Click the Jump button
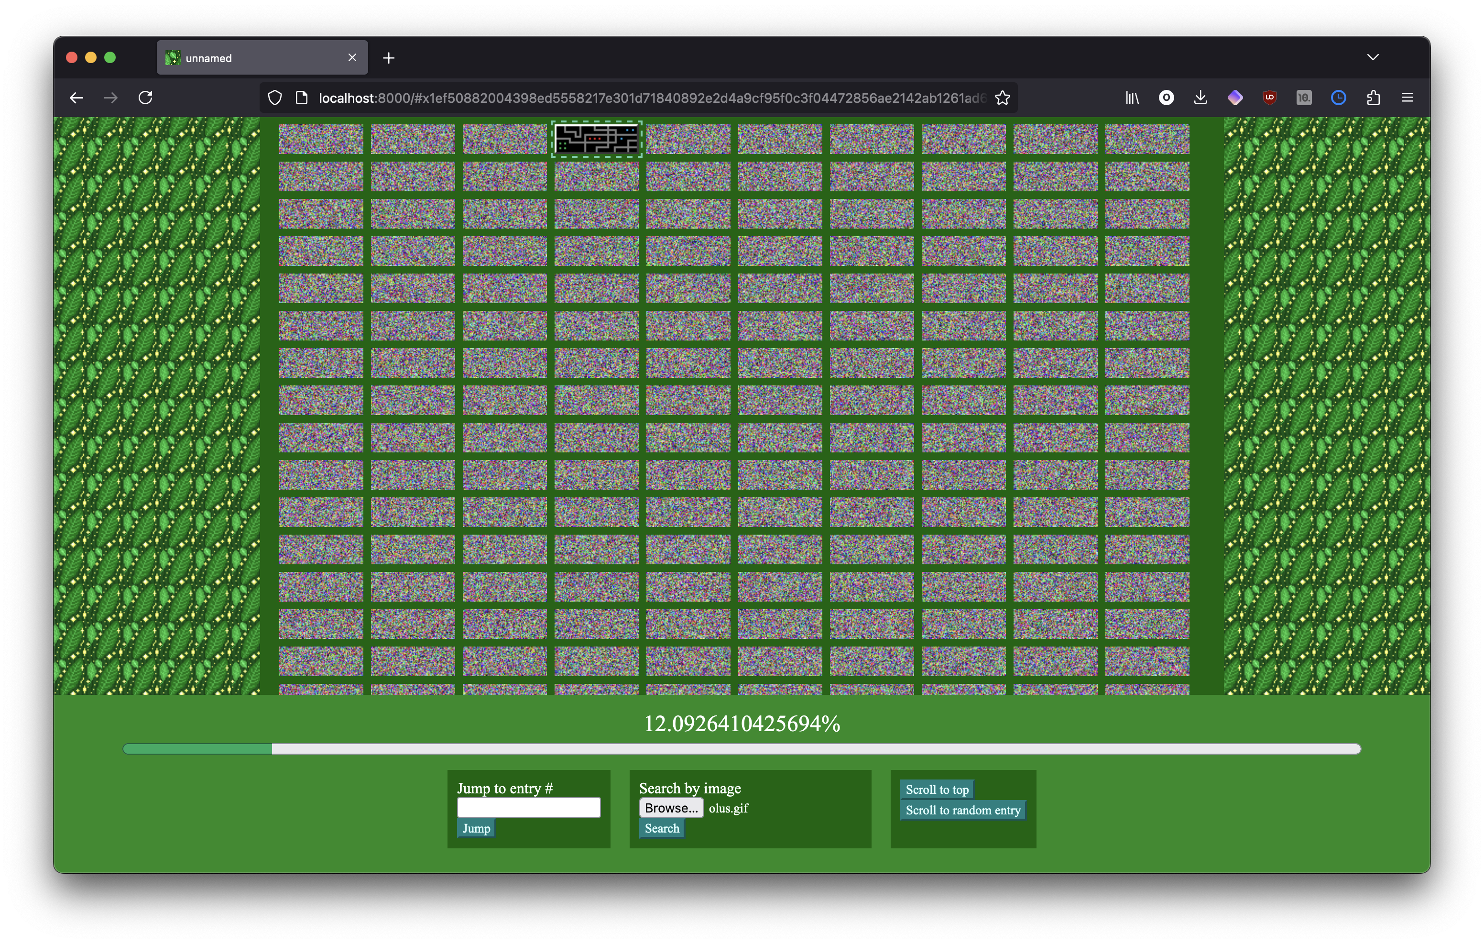The width and height of the screenshot is (1484, 944). 476,828
